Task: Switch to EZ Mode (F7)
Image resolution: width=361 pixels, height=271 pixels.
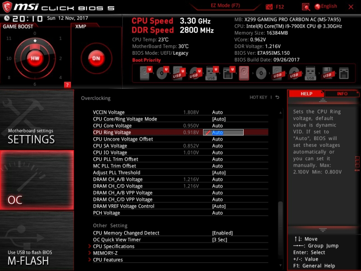Action: (x=225, y=5)
